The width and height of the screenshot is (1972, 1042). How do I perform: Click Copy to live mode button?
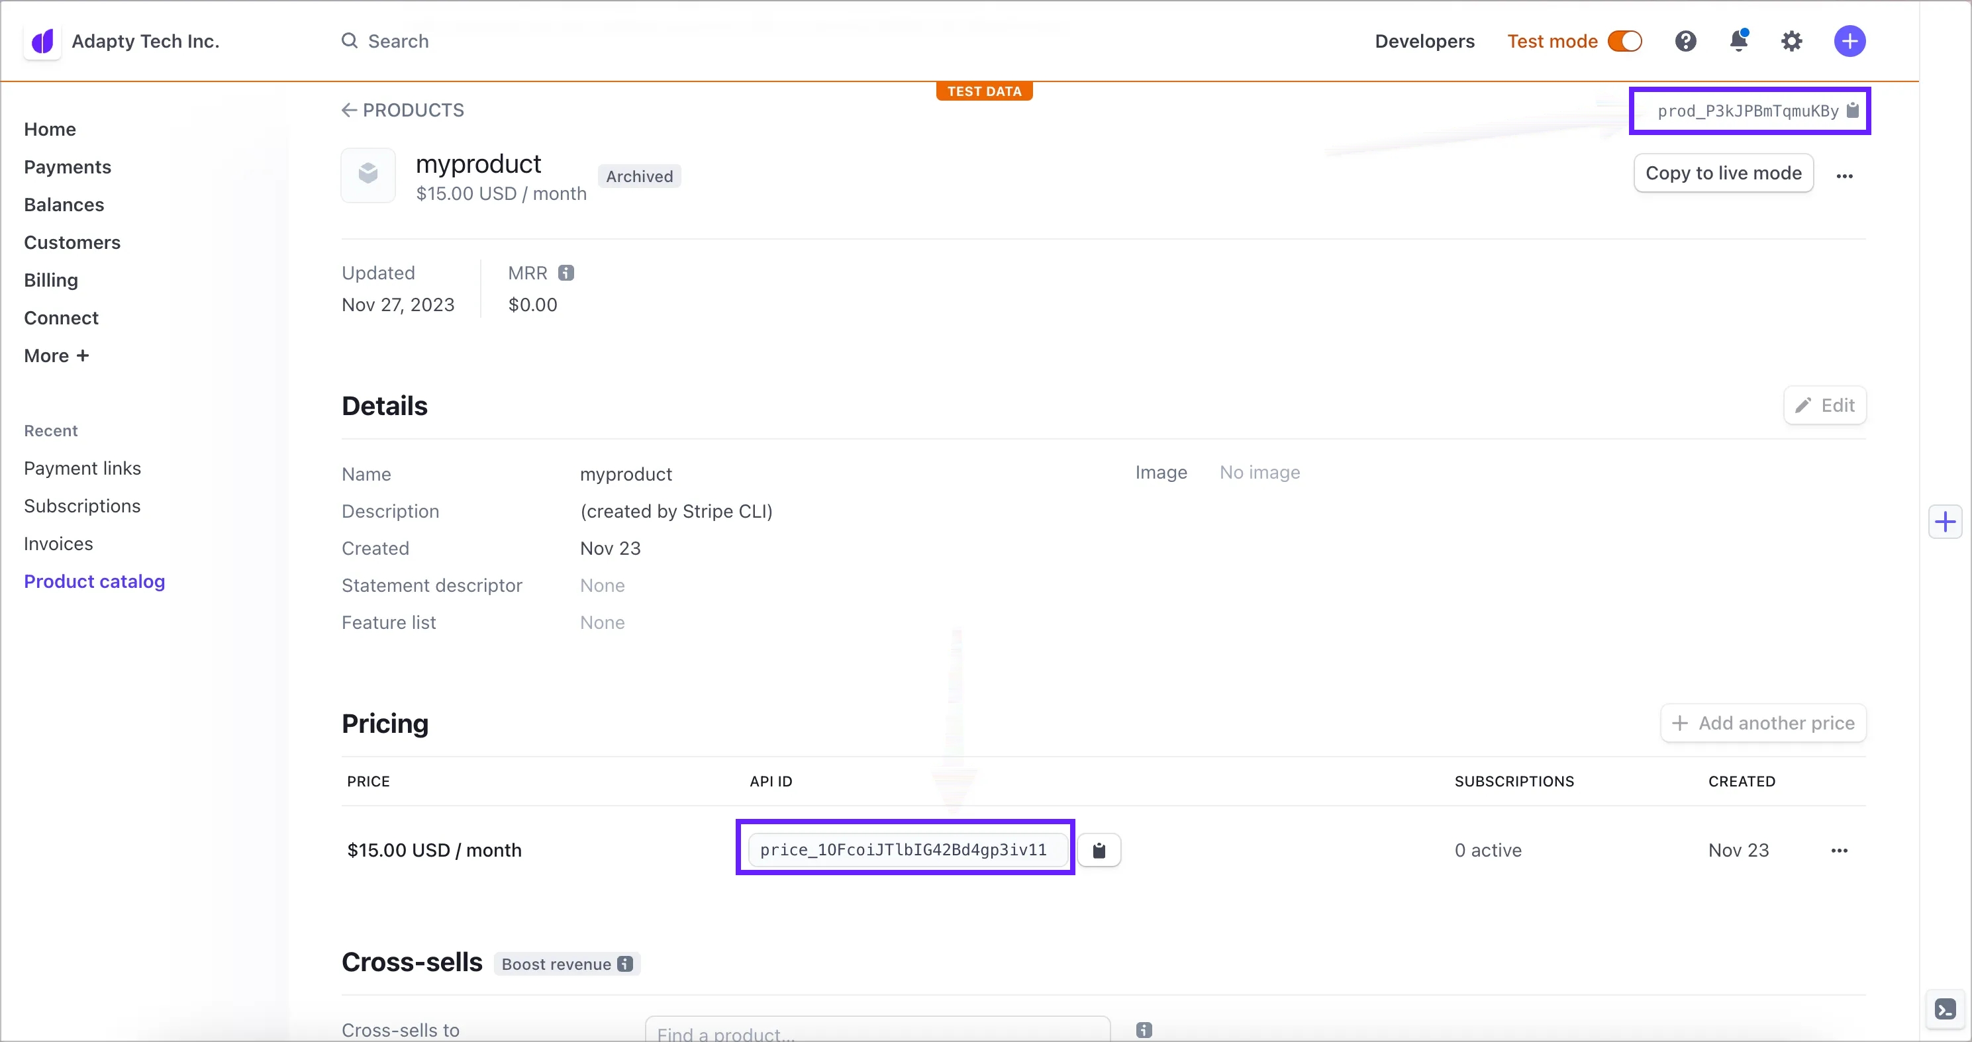click(1723, 173)
